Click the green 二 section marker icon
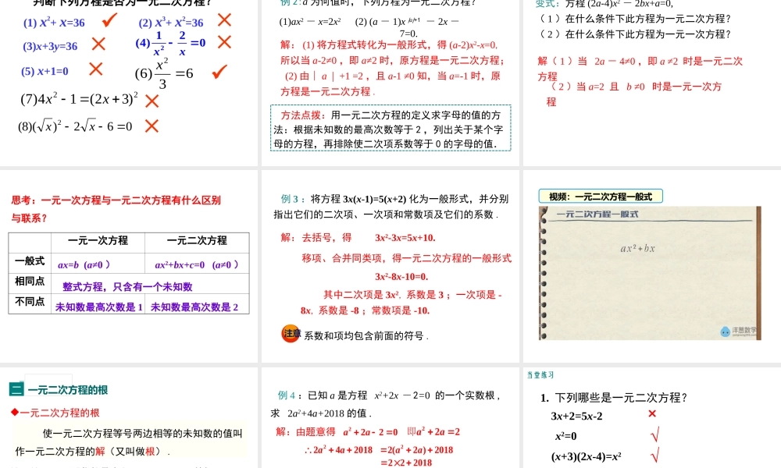This screenshot has height=468, width=781. click(x=16, y=390)
